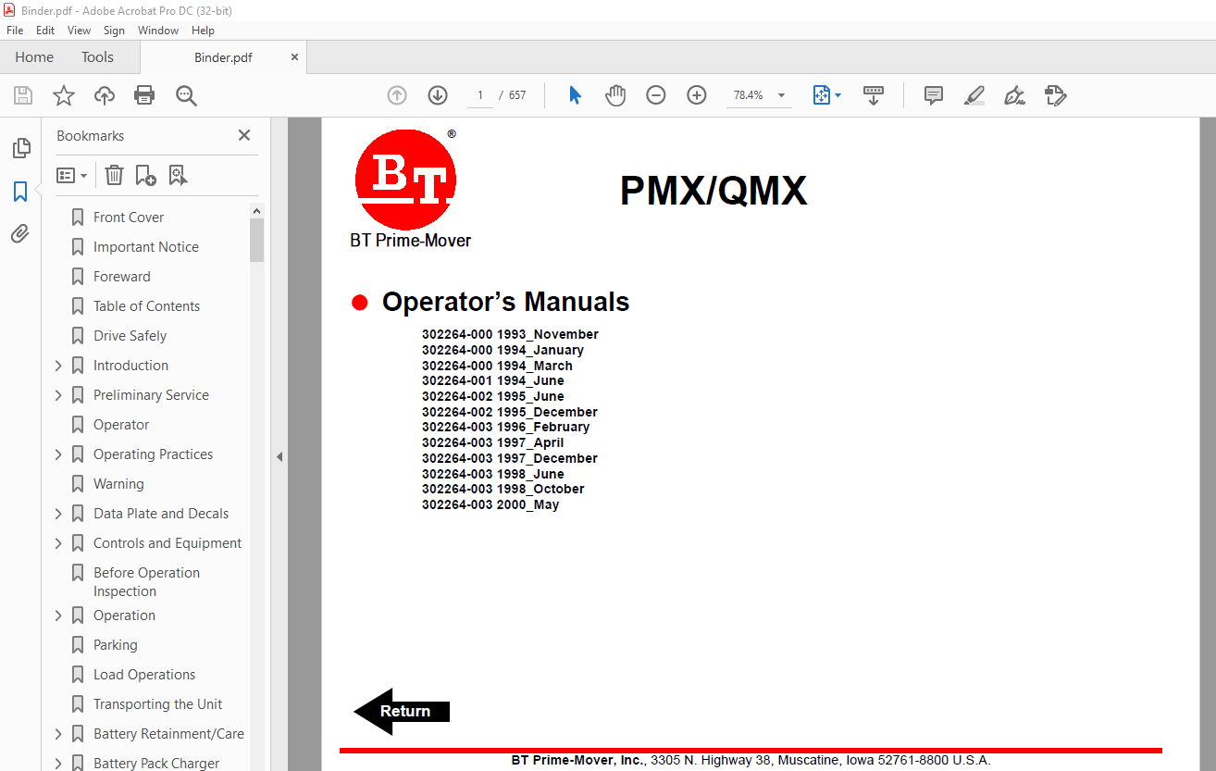Open the File menu
This screenshot has width=1216, height=771.
[15, 31]
